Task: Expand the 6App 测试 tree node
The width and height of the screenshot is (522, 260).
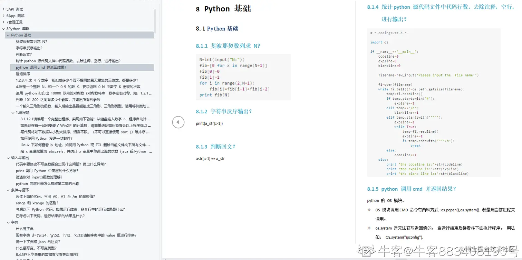Action: click(x=3, y=16)
